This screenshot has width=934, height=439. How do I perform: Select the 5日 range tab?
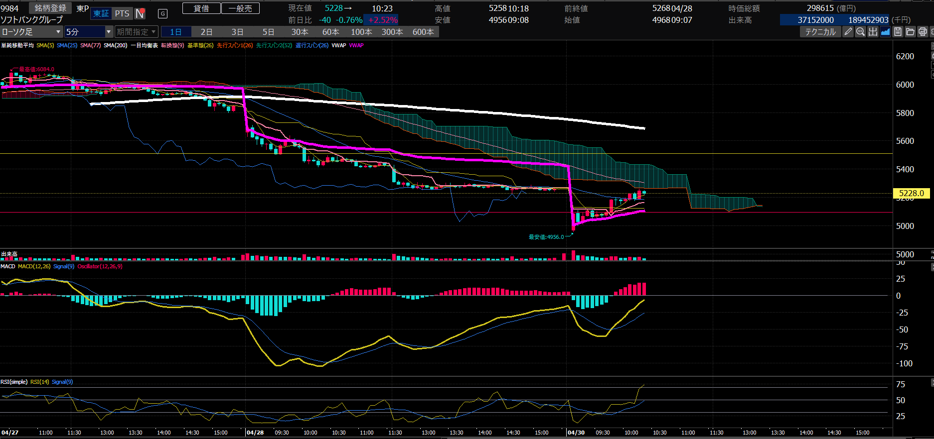coord(268,32)
